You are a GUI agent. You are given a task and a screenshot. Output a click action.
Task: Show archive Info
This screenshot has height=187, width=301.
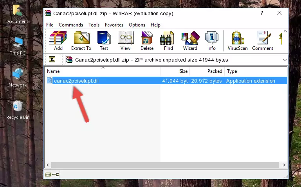[x=211, y=41]
